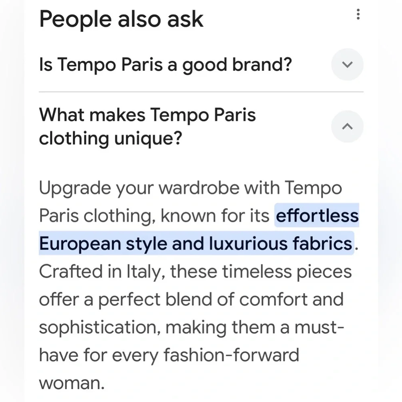Screen dimensions: 402x402
Task: Click the words "comfort and" in the answer
Action: point(297,300)
